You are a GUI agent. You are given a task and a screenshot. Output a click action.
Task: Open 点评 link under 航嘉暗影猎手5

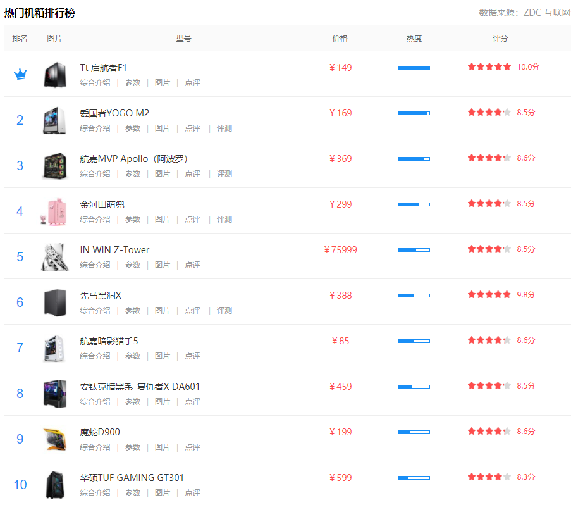click(x=192, y=356)
